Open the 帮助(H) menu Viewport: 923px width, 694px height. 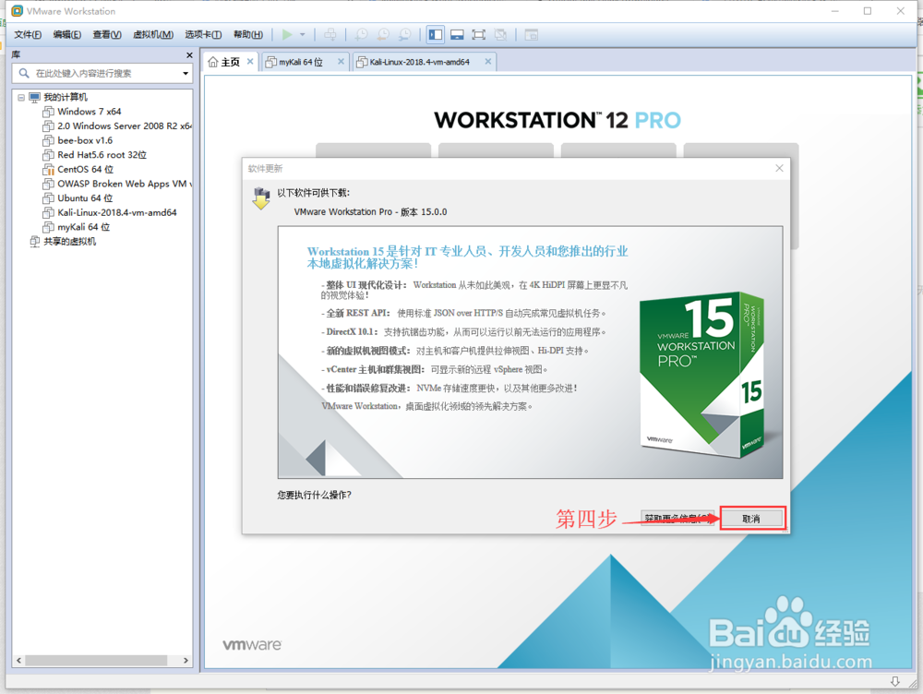(x=247, y=35)
